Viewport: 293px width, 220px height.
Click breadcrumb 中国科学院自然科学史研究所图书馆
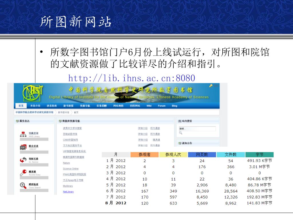34,112
